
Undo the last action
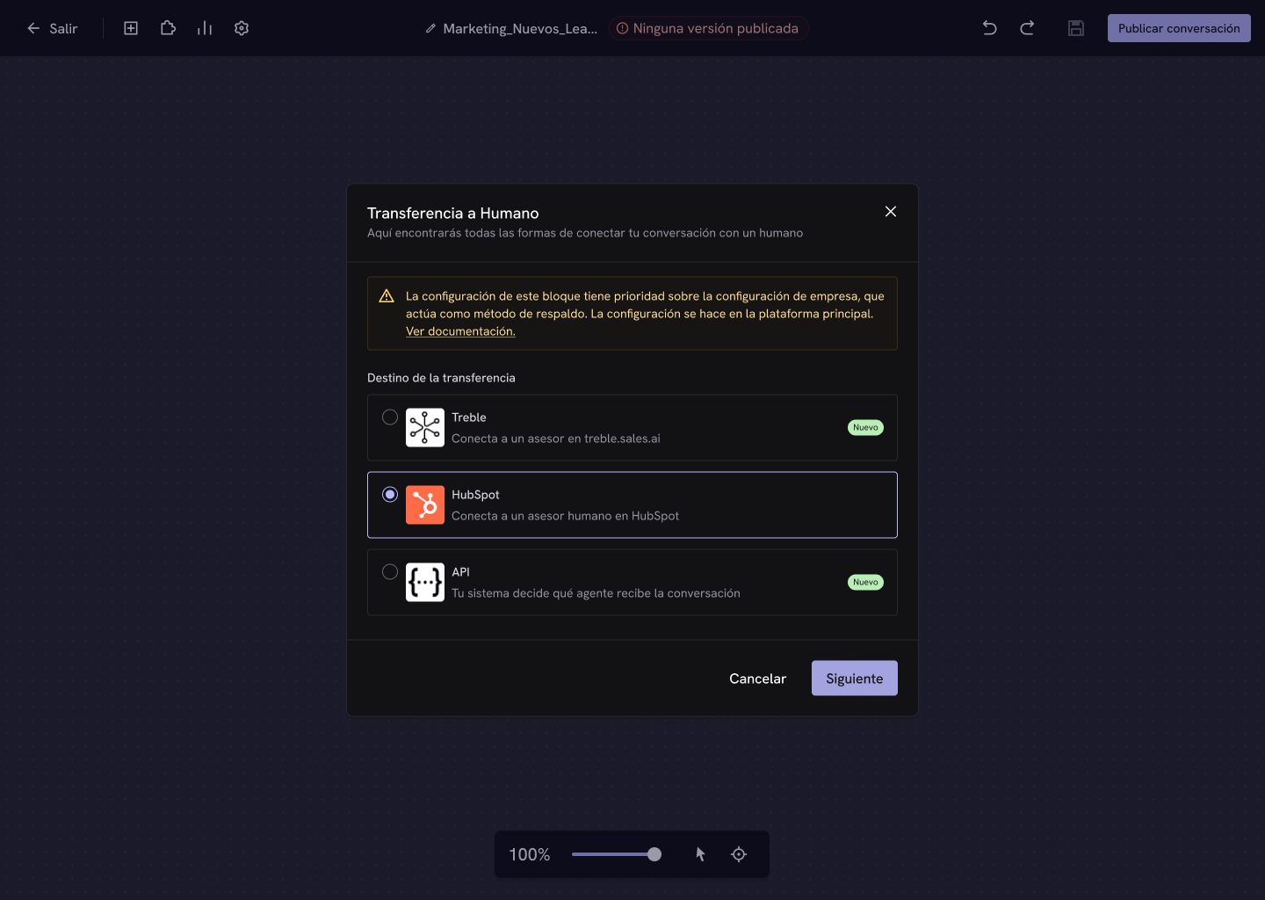pos(990,28)
